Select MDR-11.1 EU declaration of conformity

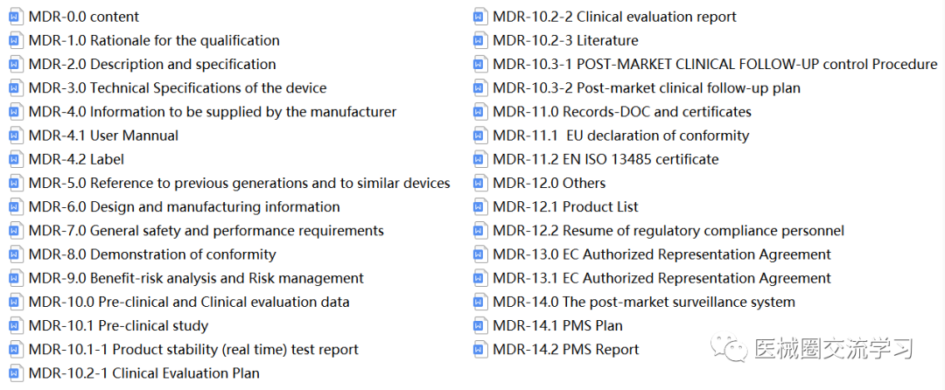611,136
